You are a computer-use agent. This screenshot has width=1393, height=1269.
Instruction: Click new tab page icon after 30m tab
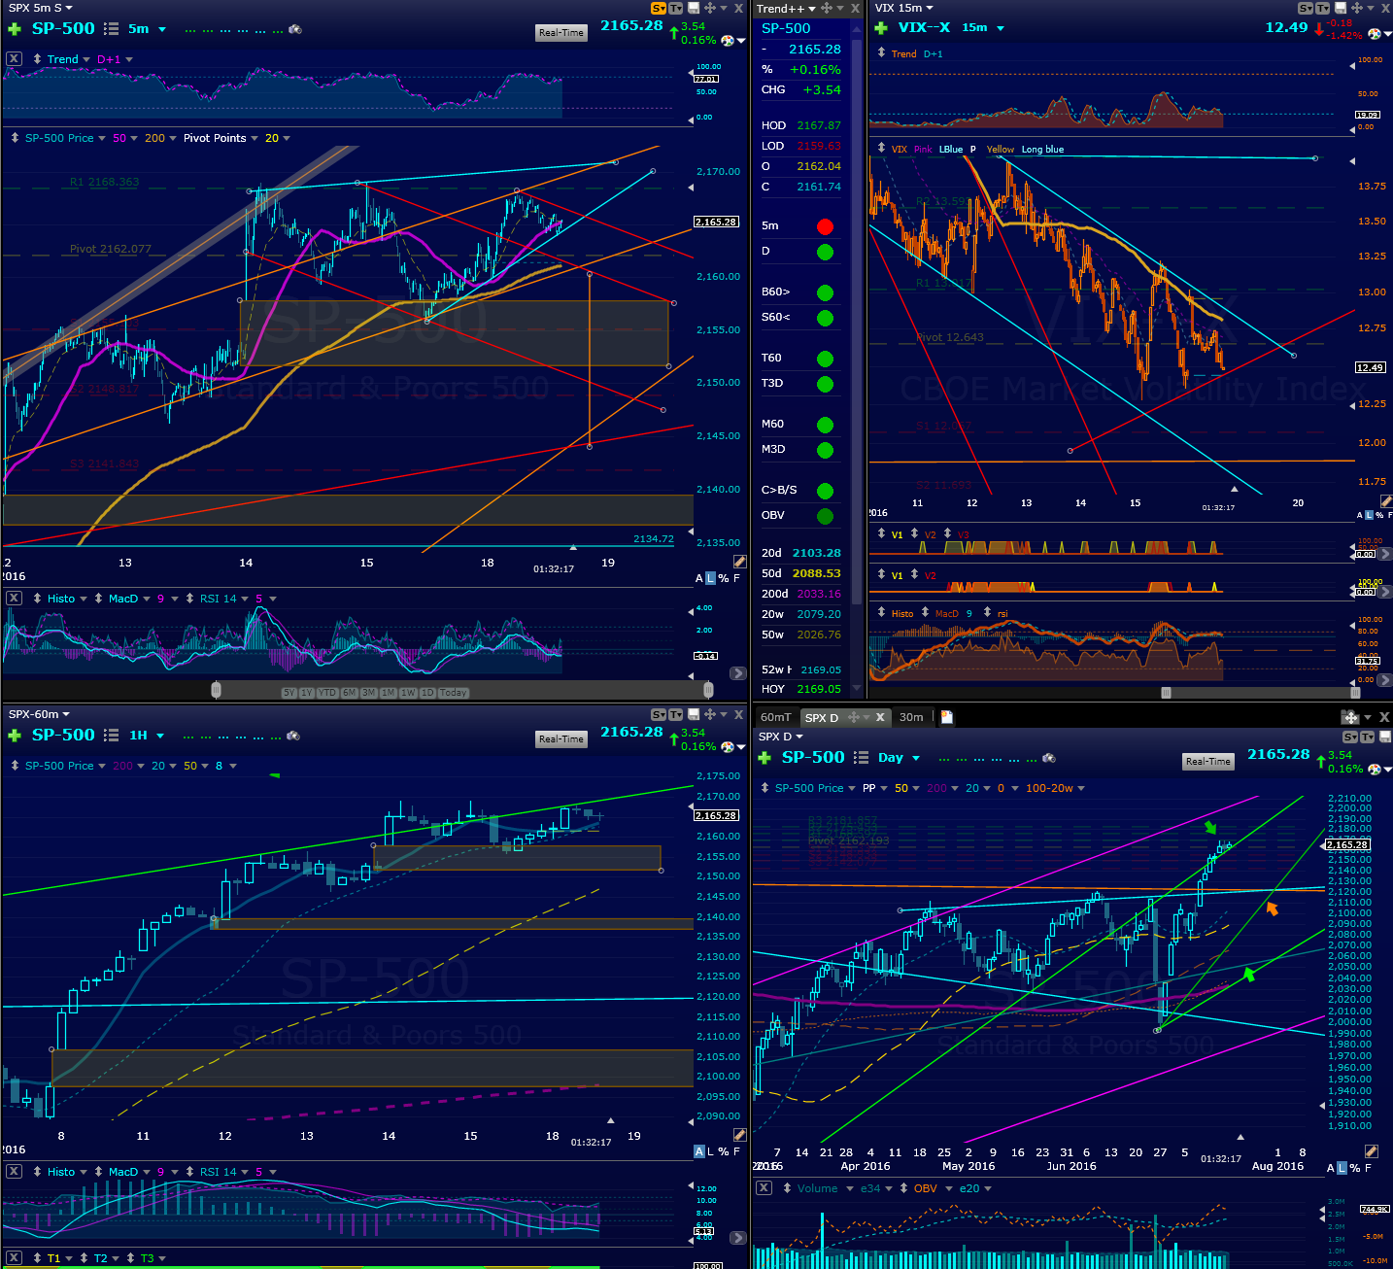tap(947, 717)
